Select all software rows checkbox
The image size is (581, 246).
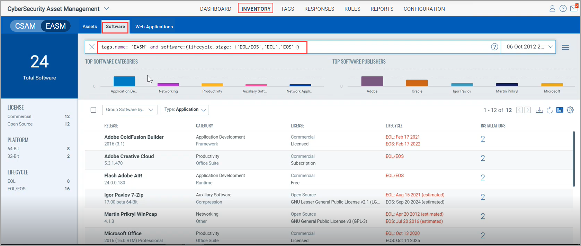point(93,110)
